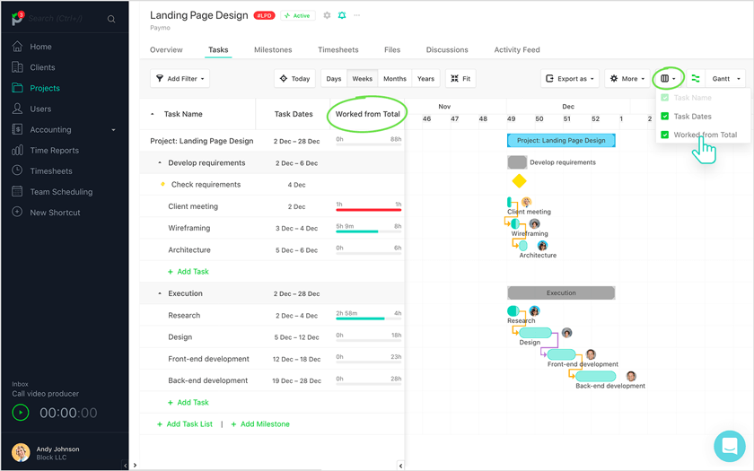
Task: Click the search magnifier icon
Action: (111, 19)
